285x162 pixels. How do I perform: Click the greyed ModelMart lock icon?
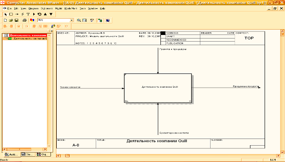19,26
